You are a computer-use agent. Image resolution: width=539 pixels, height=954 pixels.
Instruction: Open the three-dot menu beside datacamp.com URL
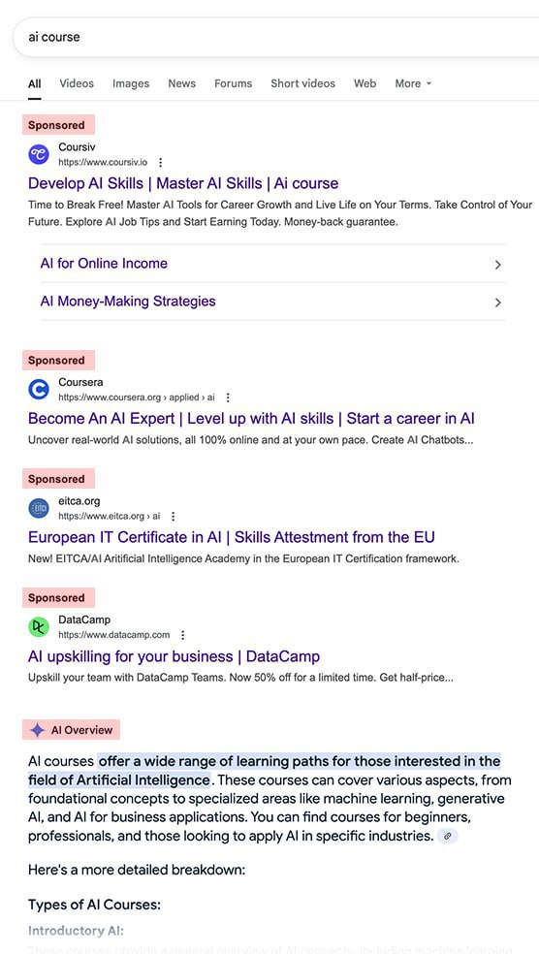pos(183,635)
